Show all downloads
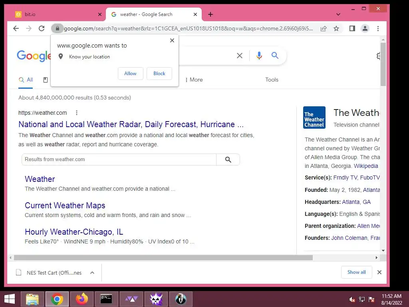Image resolution: width=409 pixels, height=307 pixels. tap(357, 272)
